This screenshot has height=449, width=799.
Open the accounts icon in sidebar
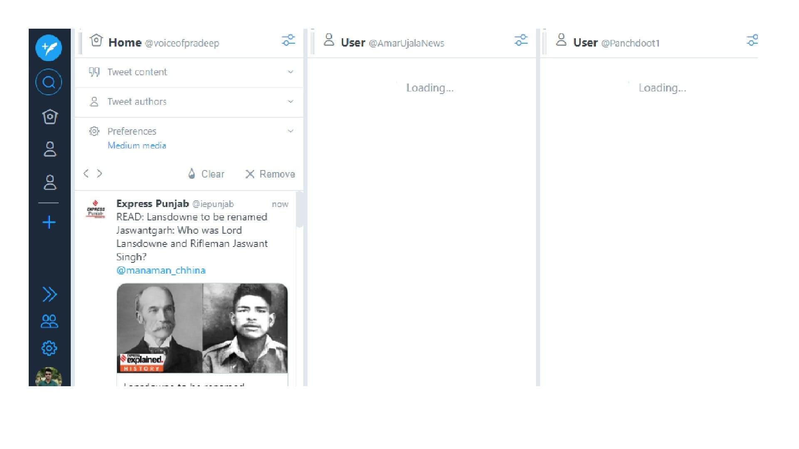coord(50,321)
